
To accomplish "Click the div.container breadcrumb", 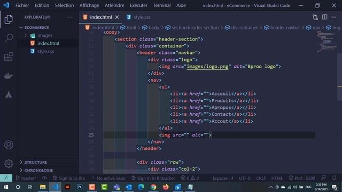I will click(241, 28).
